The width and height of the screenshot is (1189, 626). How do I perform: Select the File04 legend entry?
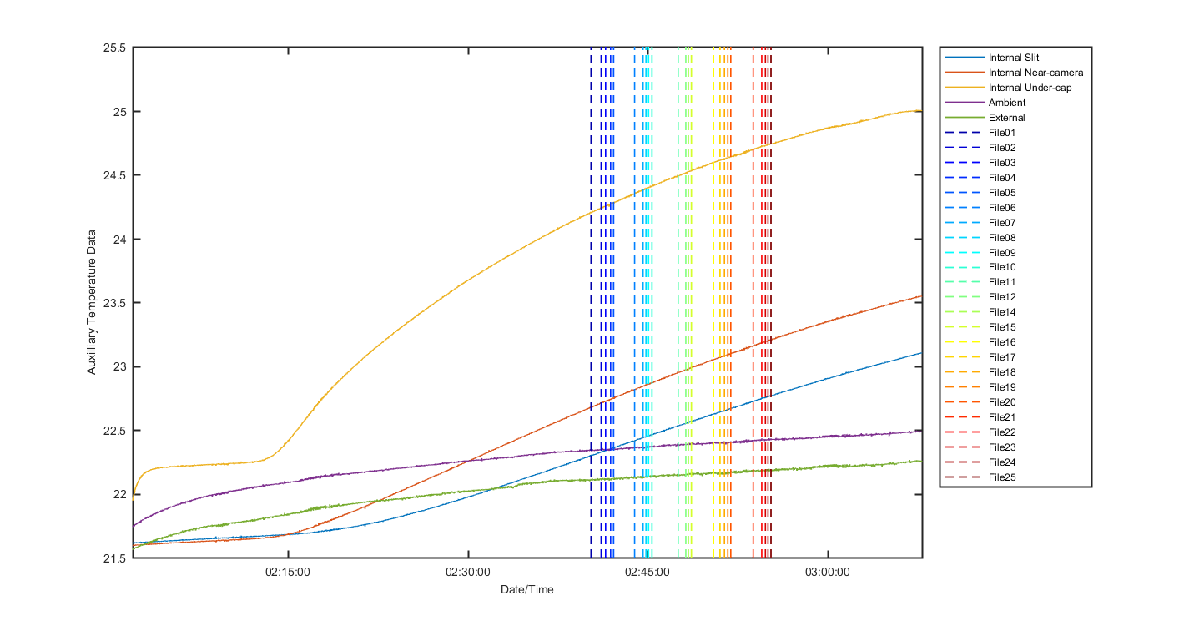tap(1002, 178)
